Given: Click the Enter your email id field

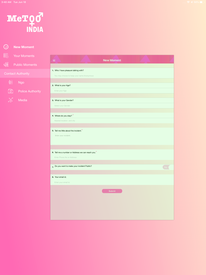Looking at the screenshot, I should (x=112, y=182).
